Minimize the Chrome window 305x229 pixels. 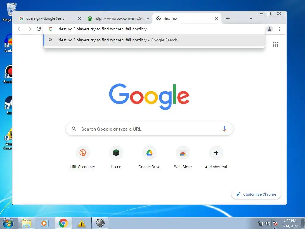tap(262, 14)
